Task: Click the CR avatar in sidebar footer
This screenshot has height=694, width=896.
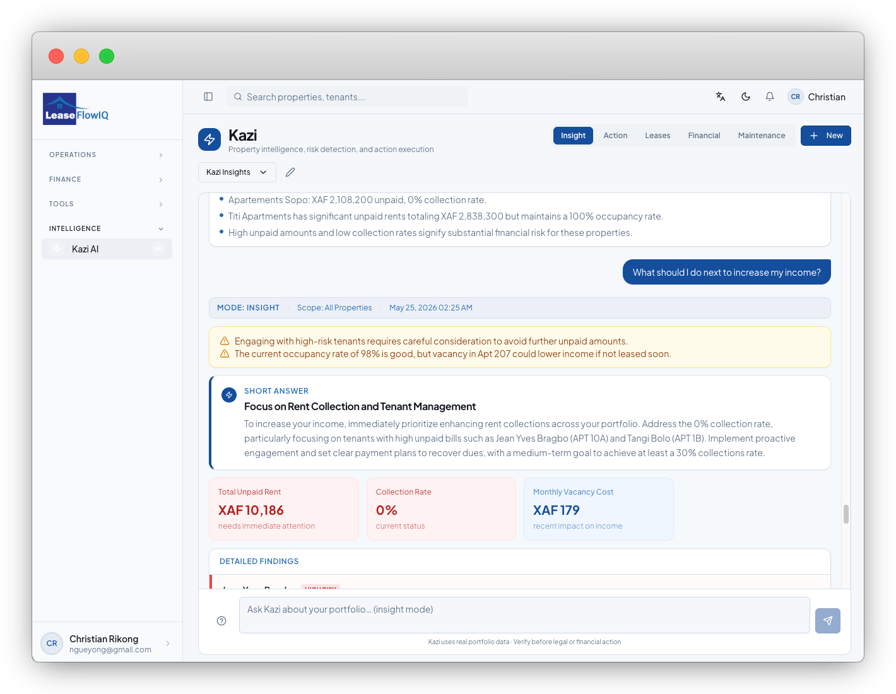Action: coord(52,644)
